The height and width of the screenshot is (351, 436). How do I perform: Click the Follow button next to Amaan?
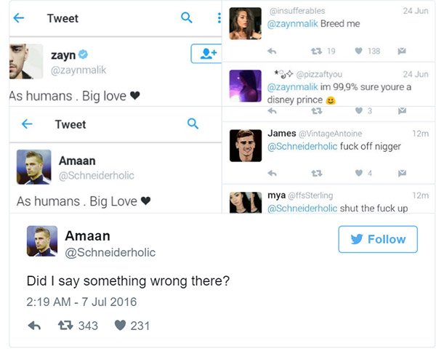tap(377, 239)
